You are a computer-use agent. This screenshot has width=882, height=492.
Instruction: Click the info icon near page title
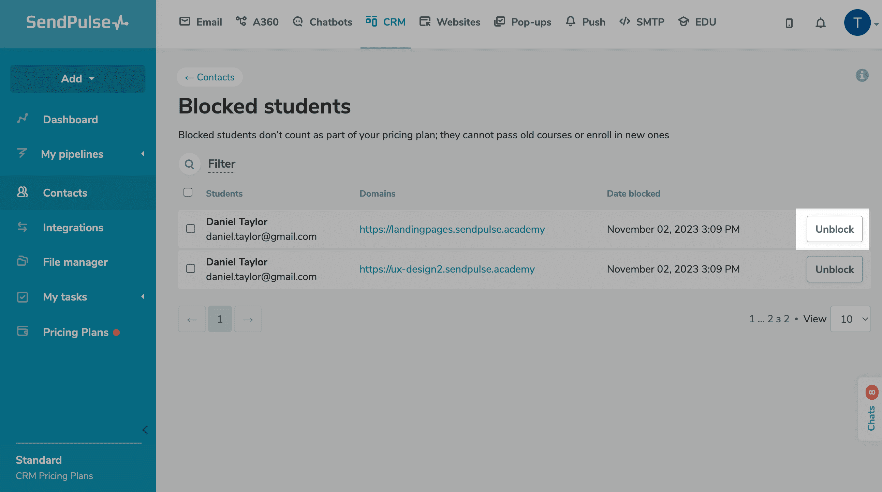coord(862,75)
